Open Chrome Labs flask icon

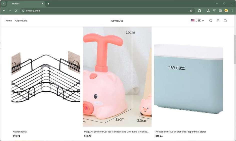point(208,11)
